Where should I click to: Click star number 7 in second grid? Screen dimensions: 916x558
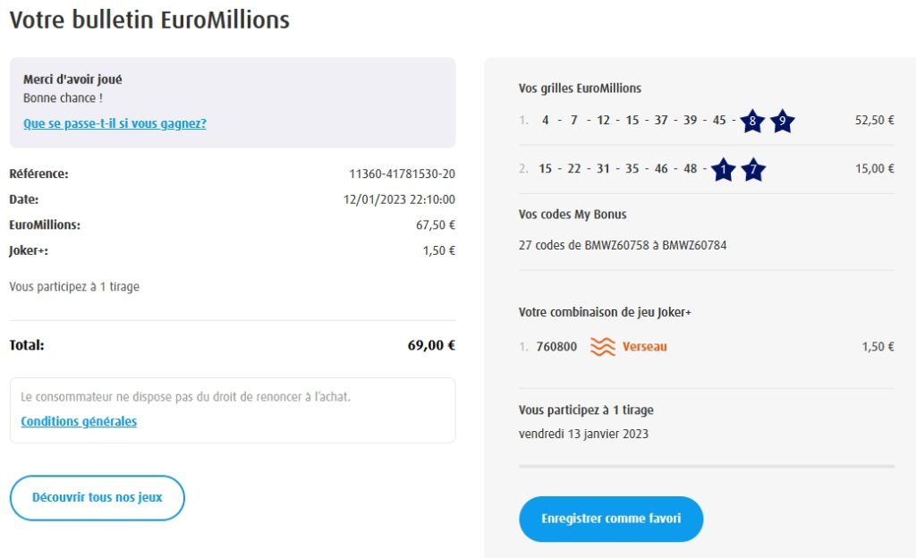tap(753, 169)
